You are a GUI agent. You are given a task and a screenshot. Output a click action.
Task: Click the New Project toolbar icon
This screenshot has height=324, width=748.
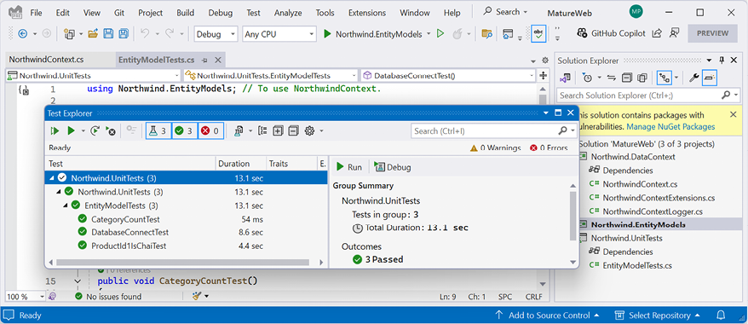(x=70, y=34)
